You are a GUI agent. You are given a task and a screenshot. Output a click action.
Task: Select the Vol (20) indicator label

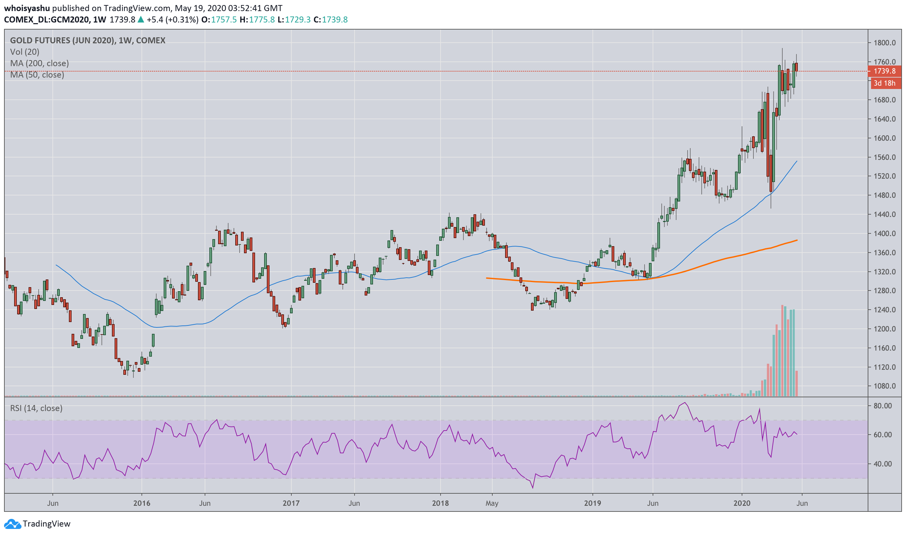[25, 52]
